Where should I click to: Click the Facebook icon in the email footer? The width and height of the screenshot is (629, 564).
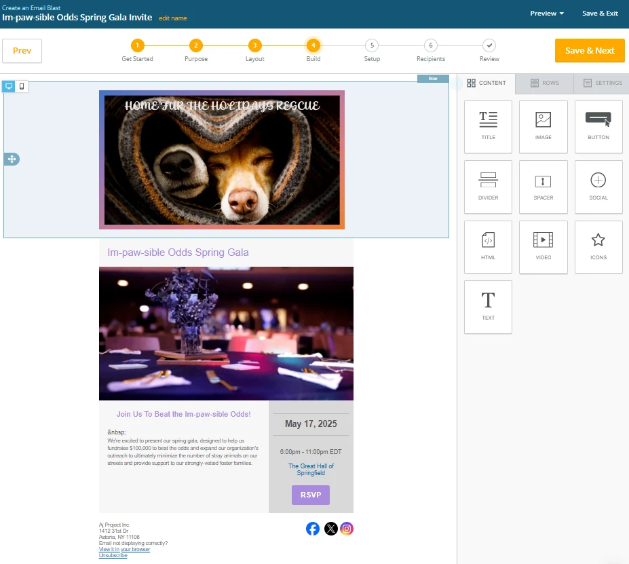click(312, 528)
